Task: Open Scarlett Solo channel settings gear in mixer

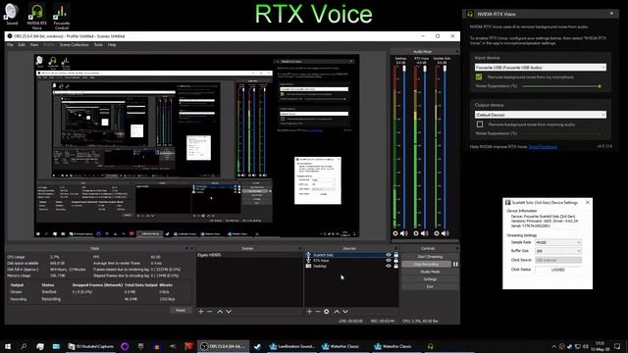Action: pyautogui.click(x=437, y=233)
